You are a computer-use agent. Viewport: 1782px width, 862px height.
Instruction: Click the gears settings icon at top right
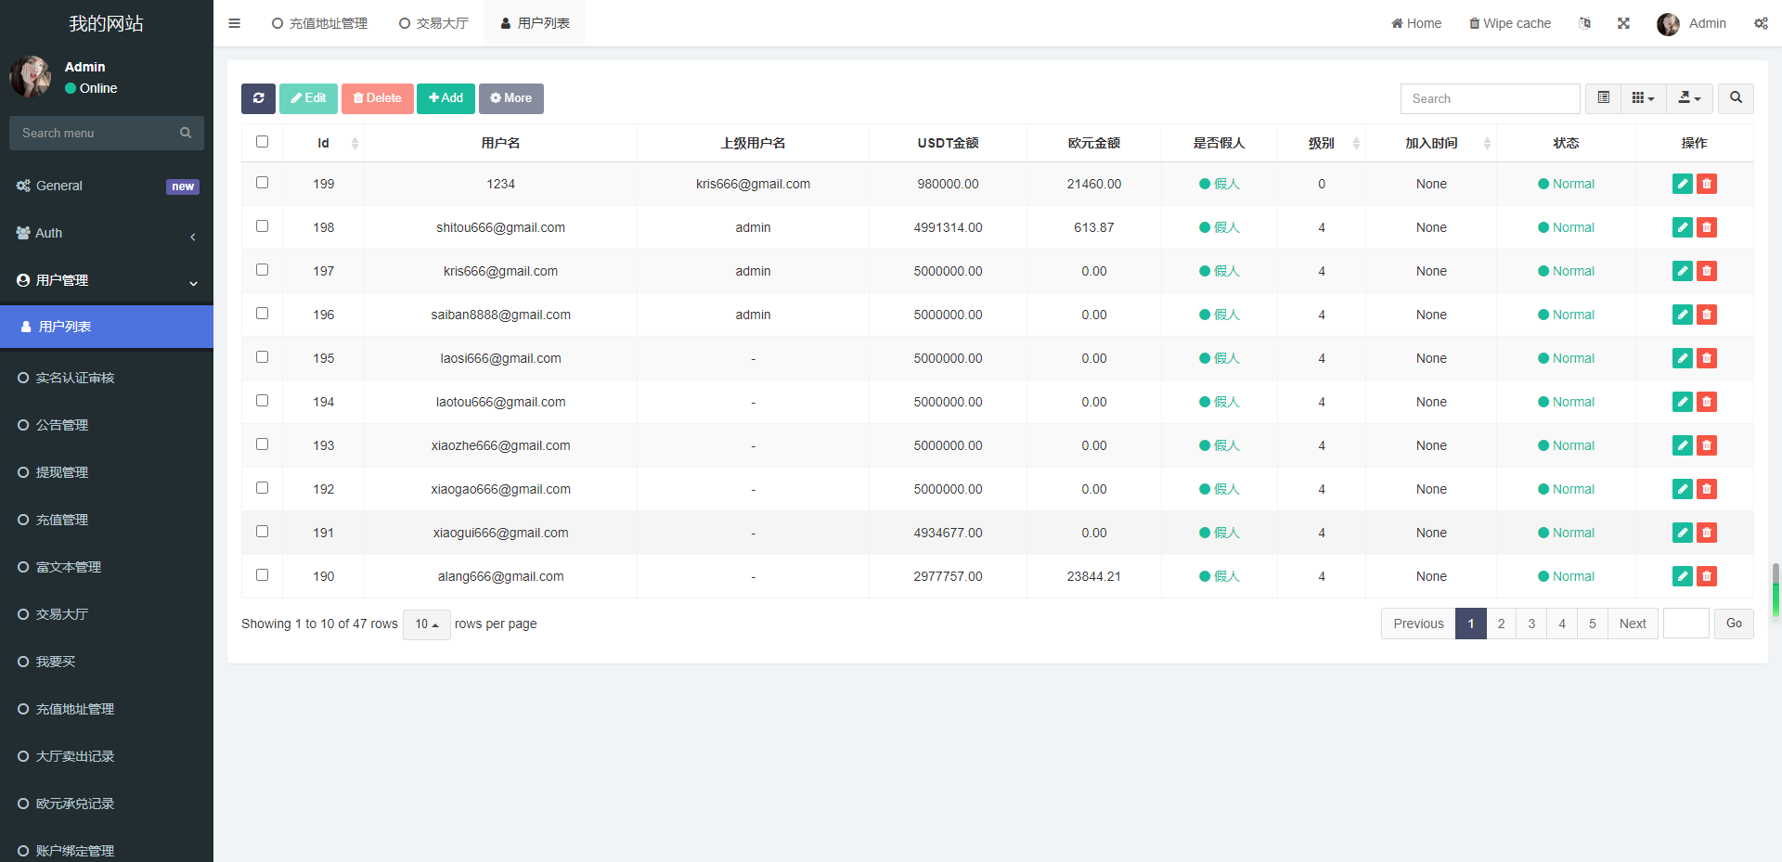point(1761,23)
